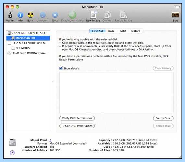The width and height of the screenshot is (185, 162).
Task: Select the ZEE MOUSE volume
Action: pyautogui.click(x=28, y=48)
